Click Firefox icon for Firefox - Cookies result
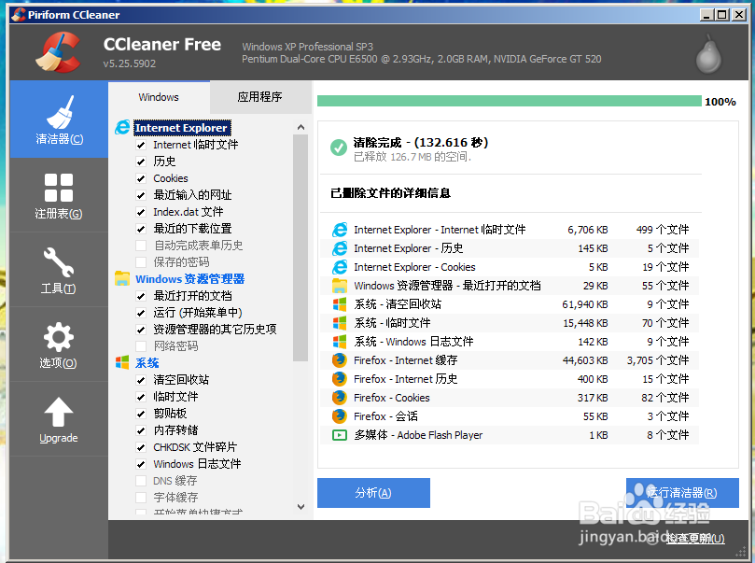 (x=340, y=398)
